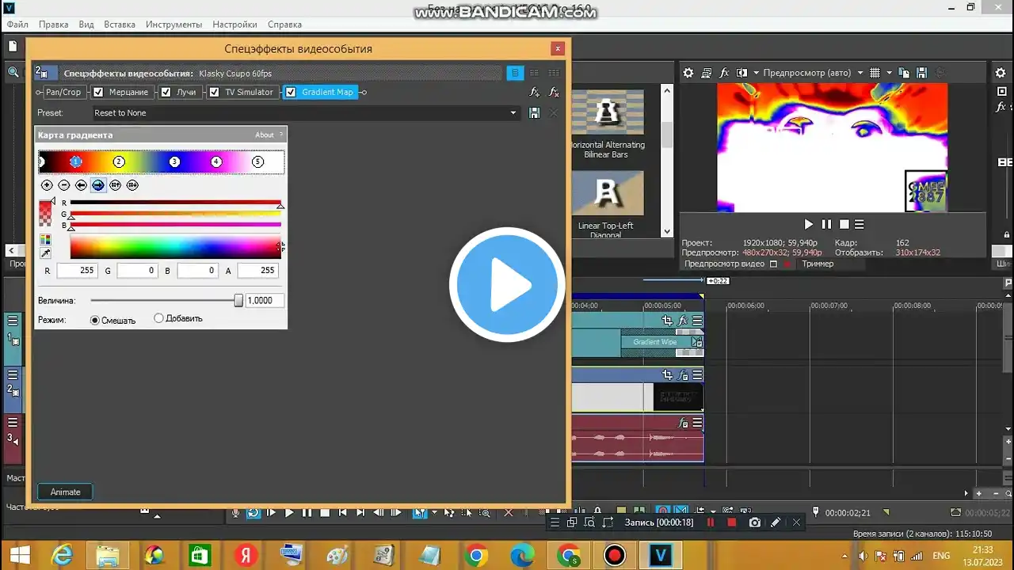Disable the Мерцание effect checkbox
This screenshot has height=570, width=1014.
click(x=99, y=93)
